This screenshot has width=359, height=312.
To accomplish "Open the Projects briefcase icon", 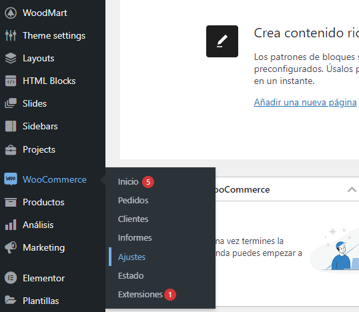I will [11, 149].
